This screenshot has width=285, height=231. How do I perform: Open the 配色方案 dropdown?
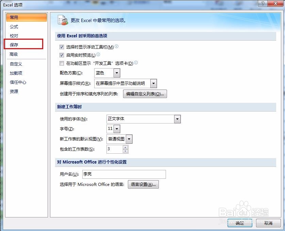(x=117, y=73)
